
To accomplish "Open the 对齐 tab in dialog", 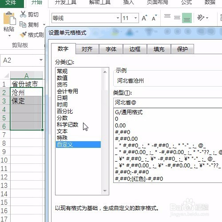I will click(x=87, y=49).
